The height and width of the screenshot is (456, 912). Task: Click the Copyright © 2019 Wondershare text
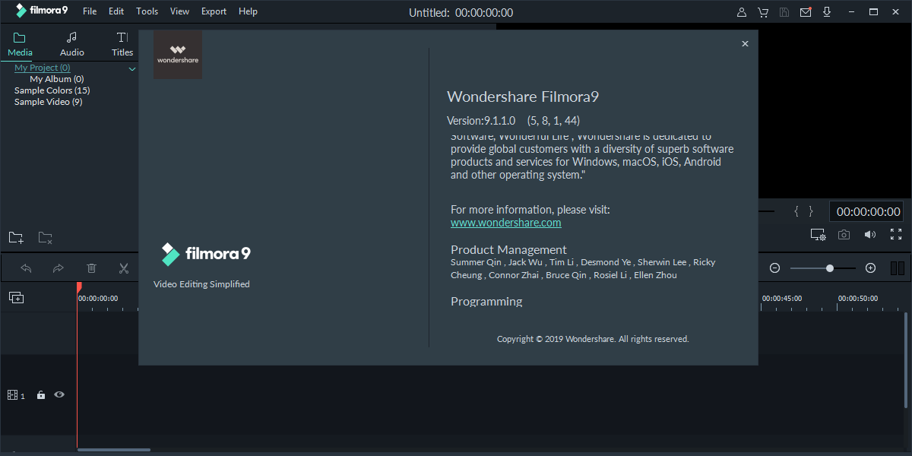click(x=593, y=339)
